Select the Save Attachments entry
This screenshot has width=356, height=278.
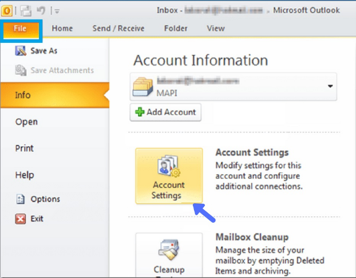pos(62,70)
